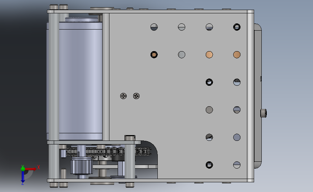Select the roller chain in the cutout

click(x=109, y=151)
